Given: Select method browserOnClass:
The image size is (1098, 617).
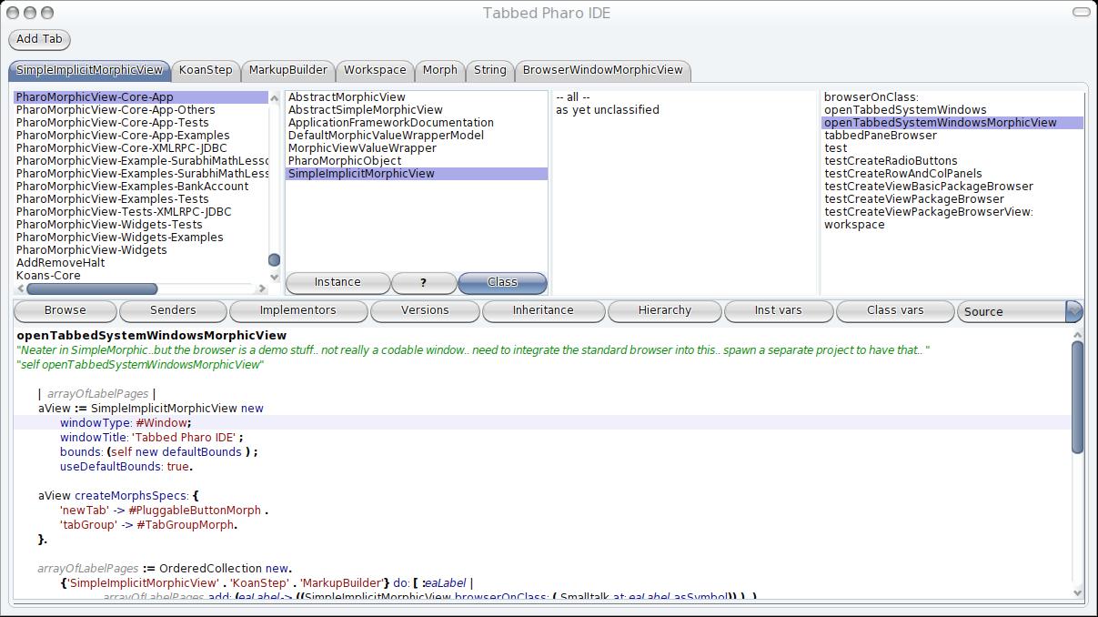Looking at the screenshot, I should coord(952,97).
